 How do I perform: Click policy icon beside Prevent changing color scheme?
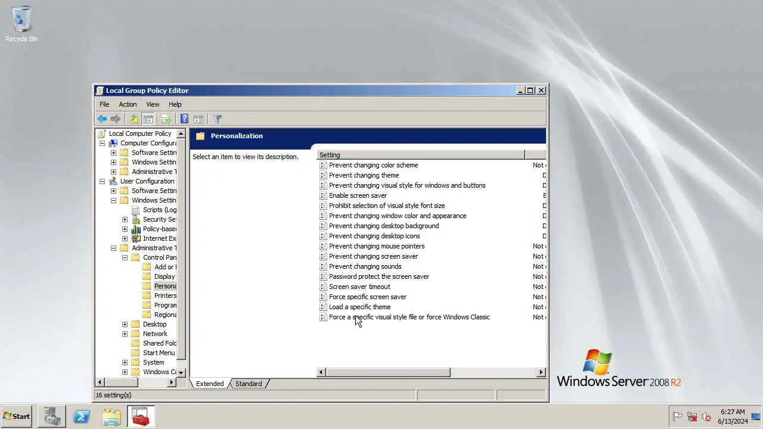click(x=323, y=165)
